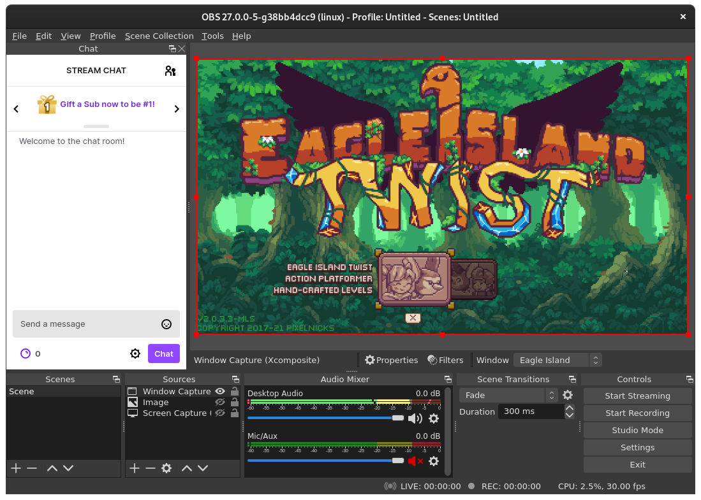This screenshot has height=500, width=701.
Task: Send message with purple Chat button
Action: (x=164, y=354)
